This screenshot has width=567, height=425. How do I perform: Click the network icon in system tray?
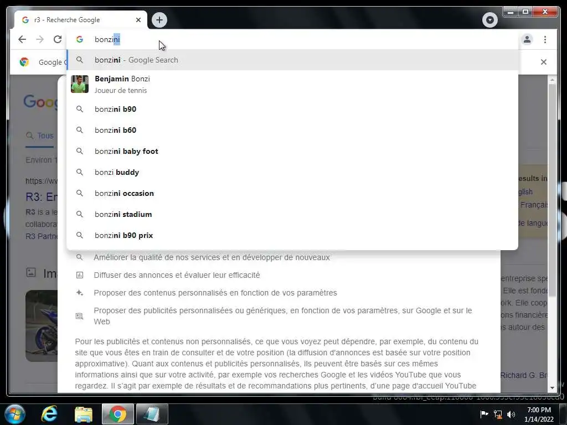[x=498, y=414]
